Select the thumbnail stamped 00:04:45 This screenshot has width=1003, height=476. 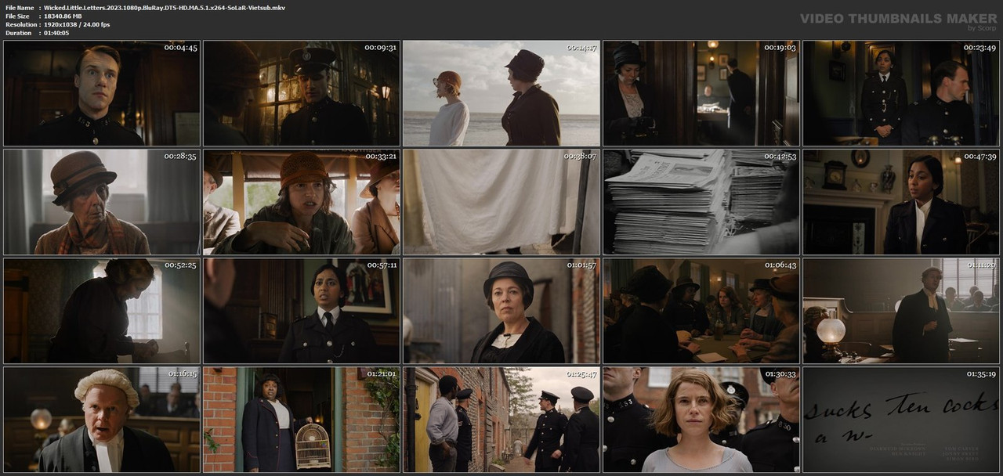point(102,93)
